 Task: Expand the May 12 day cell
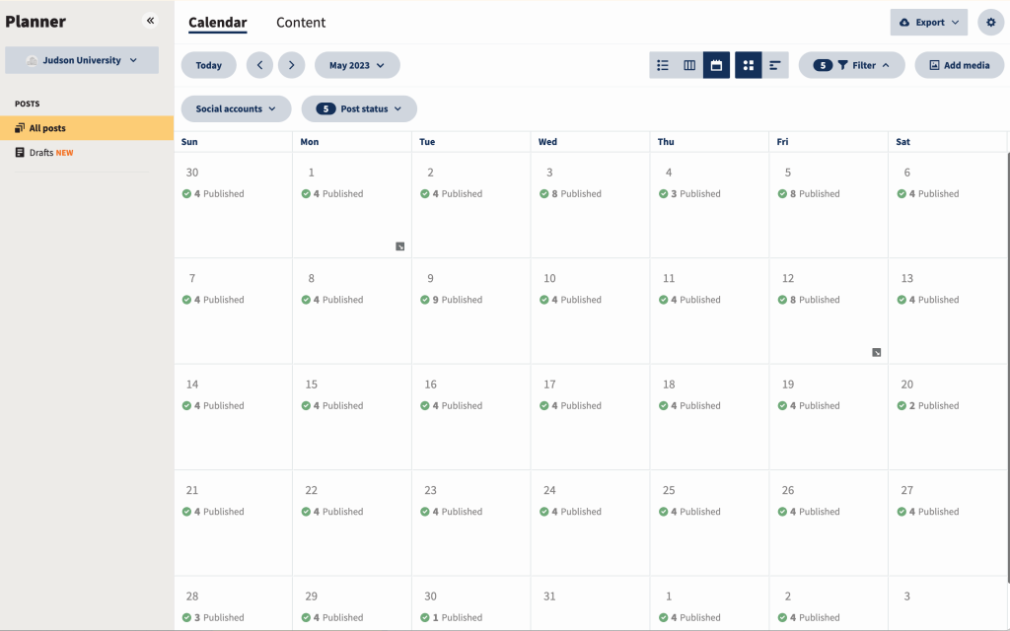876,352
